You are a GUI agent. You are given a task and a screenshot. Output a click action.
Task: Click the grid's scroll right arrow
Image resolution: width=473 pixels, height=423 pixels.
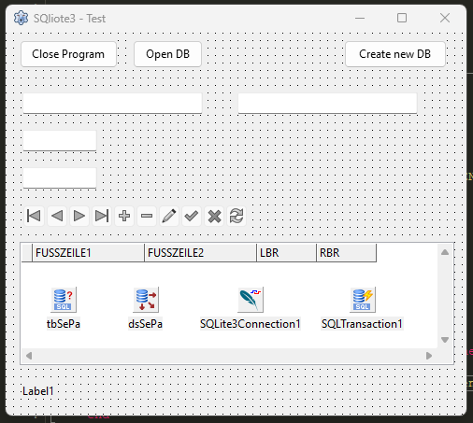pos(429,356)
